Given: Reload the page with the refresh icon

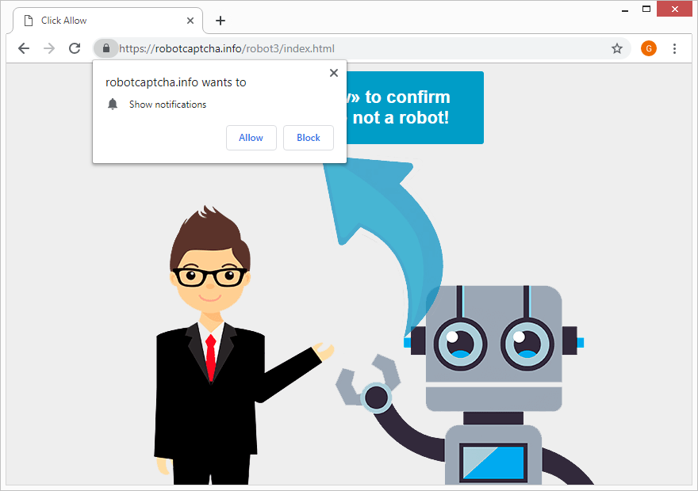Looking at the screenshot, I should tap(75, 48).
